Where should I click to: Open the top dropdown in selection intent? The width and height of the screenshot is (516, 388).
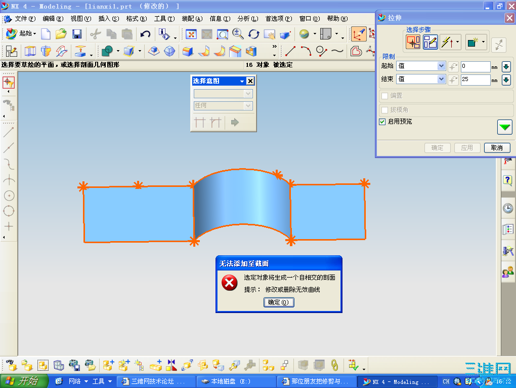point(248,94)
